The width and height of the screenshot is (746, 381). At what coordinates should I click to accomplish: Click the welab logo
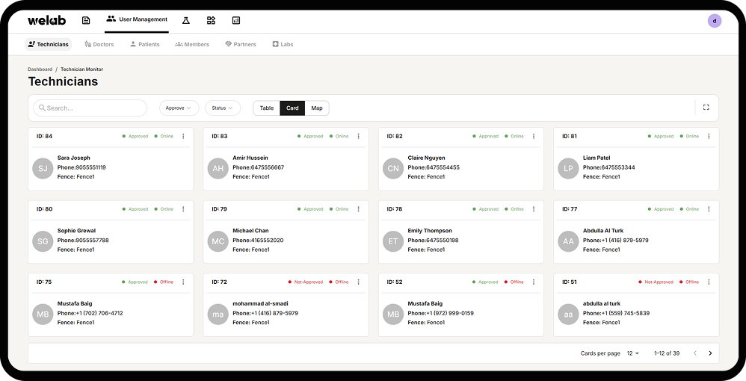click(46, 20)
